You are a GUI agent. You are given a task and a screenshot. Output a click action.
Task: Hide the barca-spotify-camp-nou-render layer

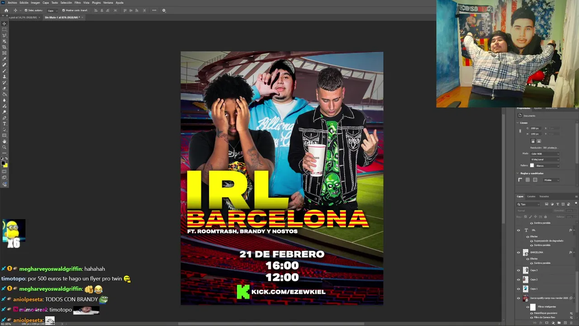point(518,298)
